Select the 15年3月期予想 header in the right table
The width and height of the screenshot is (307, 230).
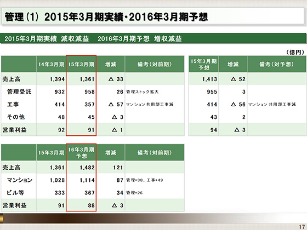pyautogui.click(x=203, y=64)
